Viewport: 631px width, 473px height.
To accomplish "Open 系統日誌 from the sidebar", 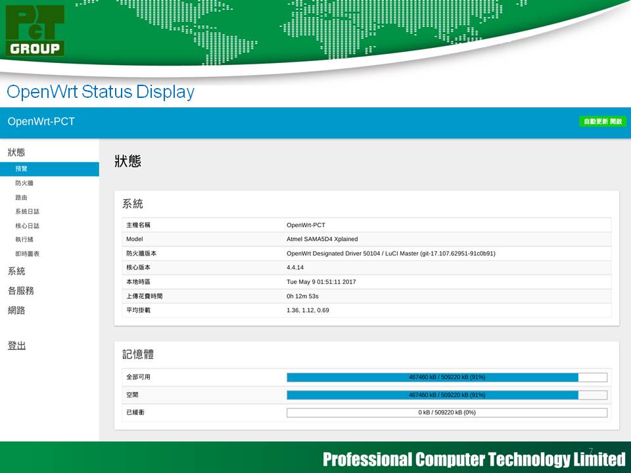I will 27,212.
